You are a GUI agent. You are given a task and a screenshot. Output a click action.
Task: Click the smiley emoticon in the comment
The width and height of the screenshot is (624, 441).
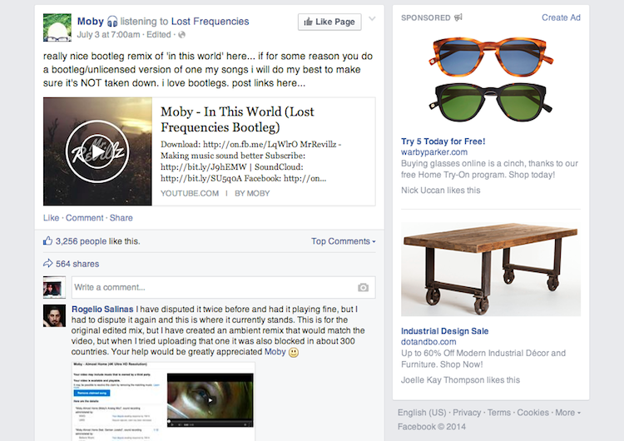[294, 353]
